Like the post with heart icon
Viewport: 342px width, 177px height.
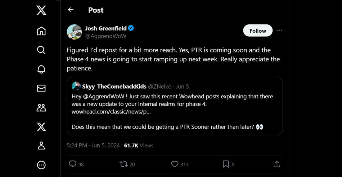[175, 164]
